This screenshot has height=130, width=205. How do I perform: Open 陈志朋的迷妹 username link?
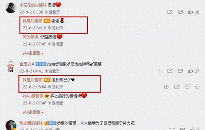pyautogui.click(x=31, y=123)
